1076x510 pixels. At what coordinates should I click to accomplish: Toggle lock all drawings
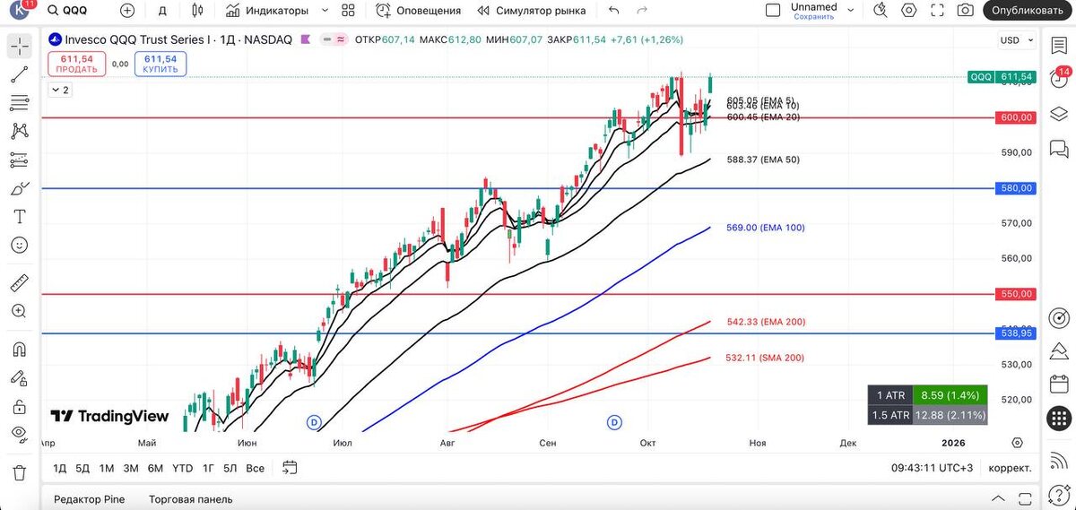point(19,406)
